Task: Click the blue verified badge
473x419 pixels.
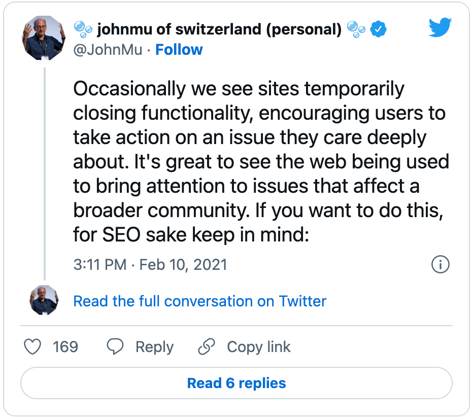Action: tap(378, 29)
